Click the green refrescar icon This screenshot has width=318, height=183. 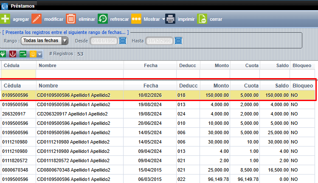103,19
